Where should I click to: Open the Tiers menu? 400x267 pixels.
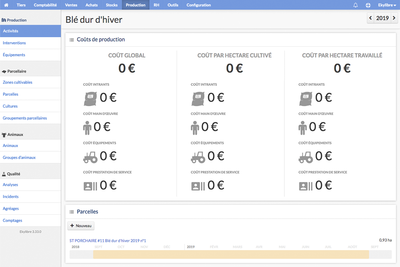[21, 5]
